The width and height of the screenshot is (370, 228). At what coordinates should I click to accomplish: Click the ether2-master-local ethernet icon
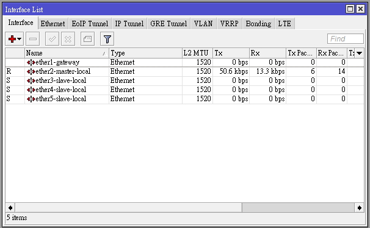click(x=31, y=71)
